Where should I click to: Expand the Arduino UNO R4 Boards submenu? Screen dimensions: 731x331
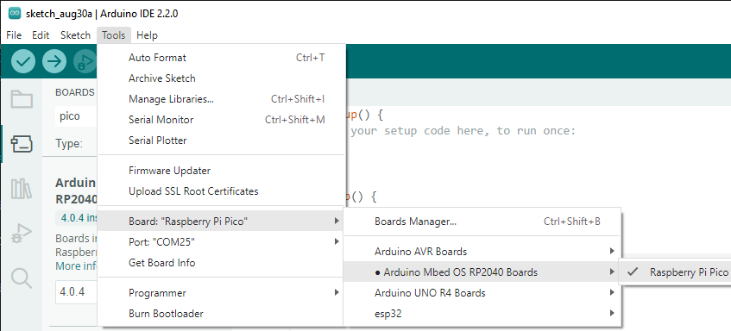tap(482, 293)
